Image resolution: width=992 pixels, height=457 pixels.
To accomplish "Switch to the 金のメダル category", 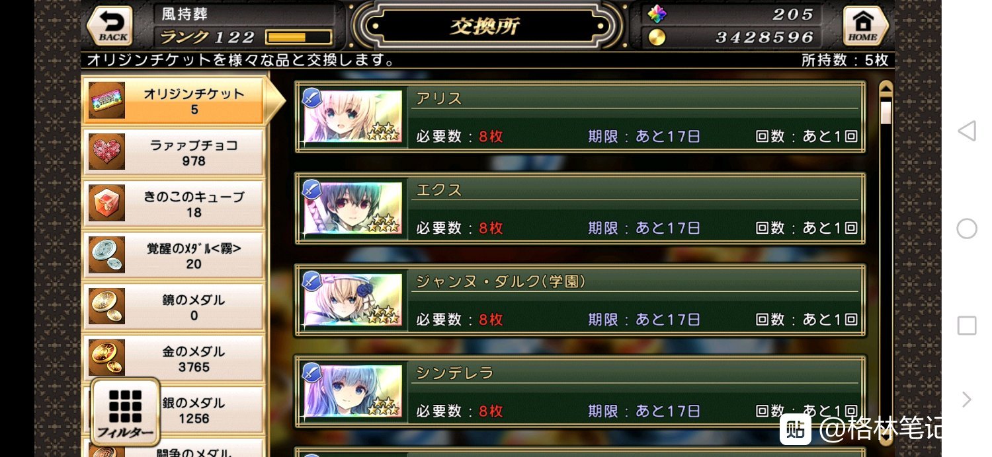I will click(x=173, y=359).
